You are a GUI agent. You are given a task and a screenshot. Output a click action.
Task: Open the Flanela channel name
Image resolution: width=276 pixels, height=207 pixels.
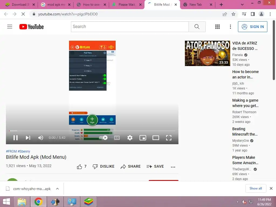[x=237, y=55]
